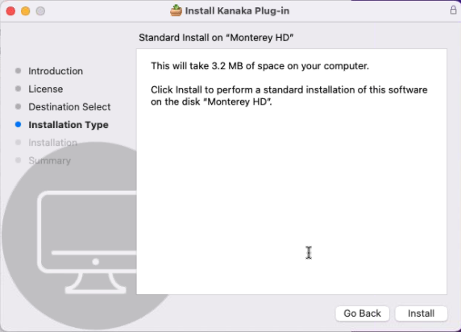Select the Introduction step
The image size is (461, 332).
(x=56, y=71)
